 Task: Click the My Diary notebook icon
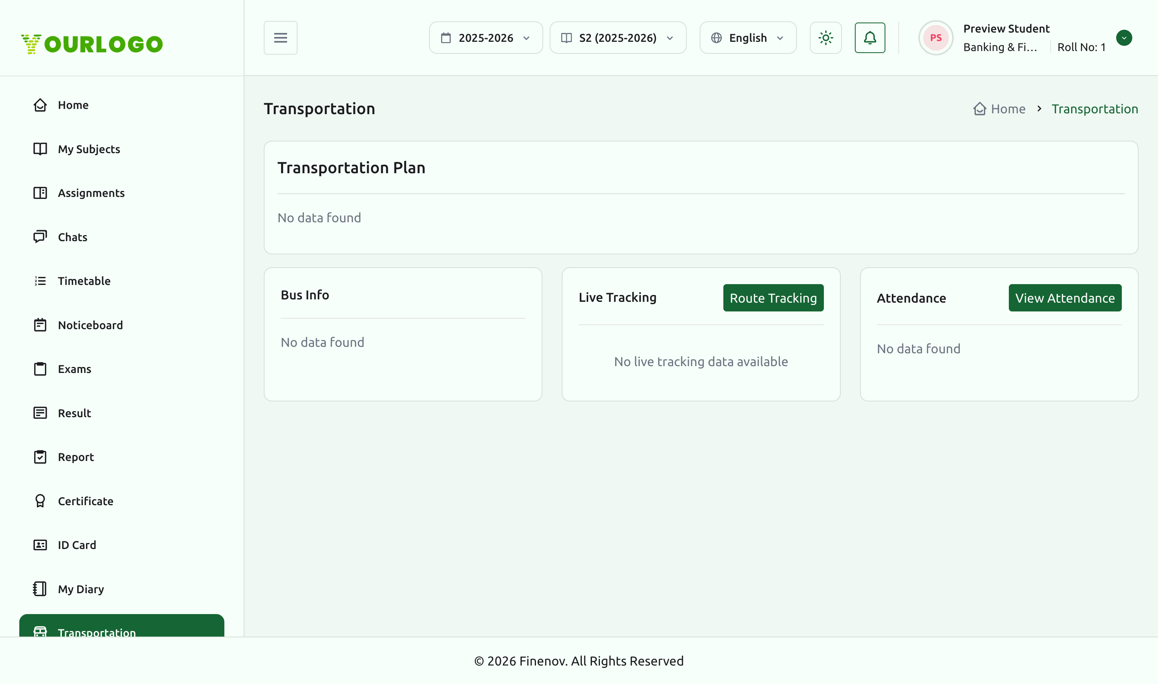coord(40,589)
